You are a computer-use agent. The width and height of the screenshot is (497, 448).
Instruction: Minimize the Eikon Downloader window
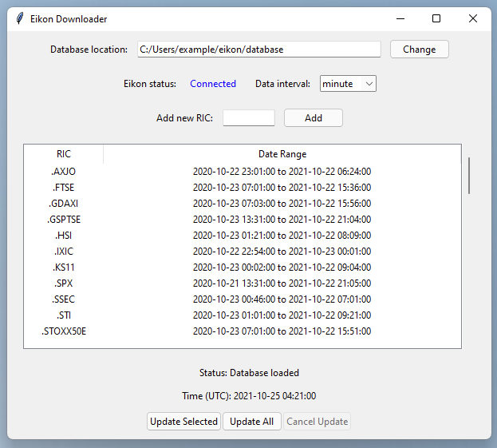[400, 18]
